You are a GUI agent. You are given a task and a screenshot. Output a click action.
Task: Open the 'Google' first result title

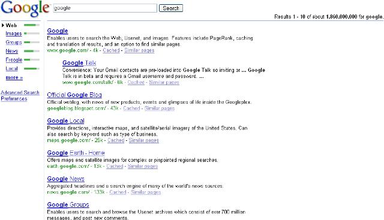tap(58, 31)
